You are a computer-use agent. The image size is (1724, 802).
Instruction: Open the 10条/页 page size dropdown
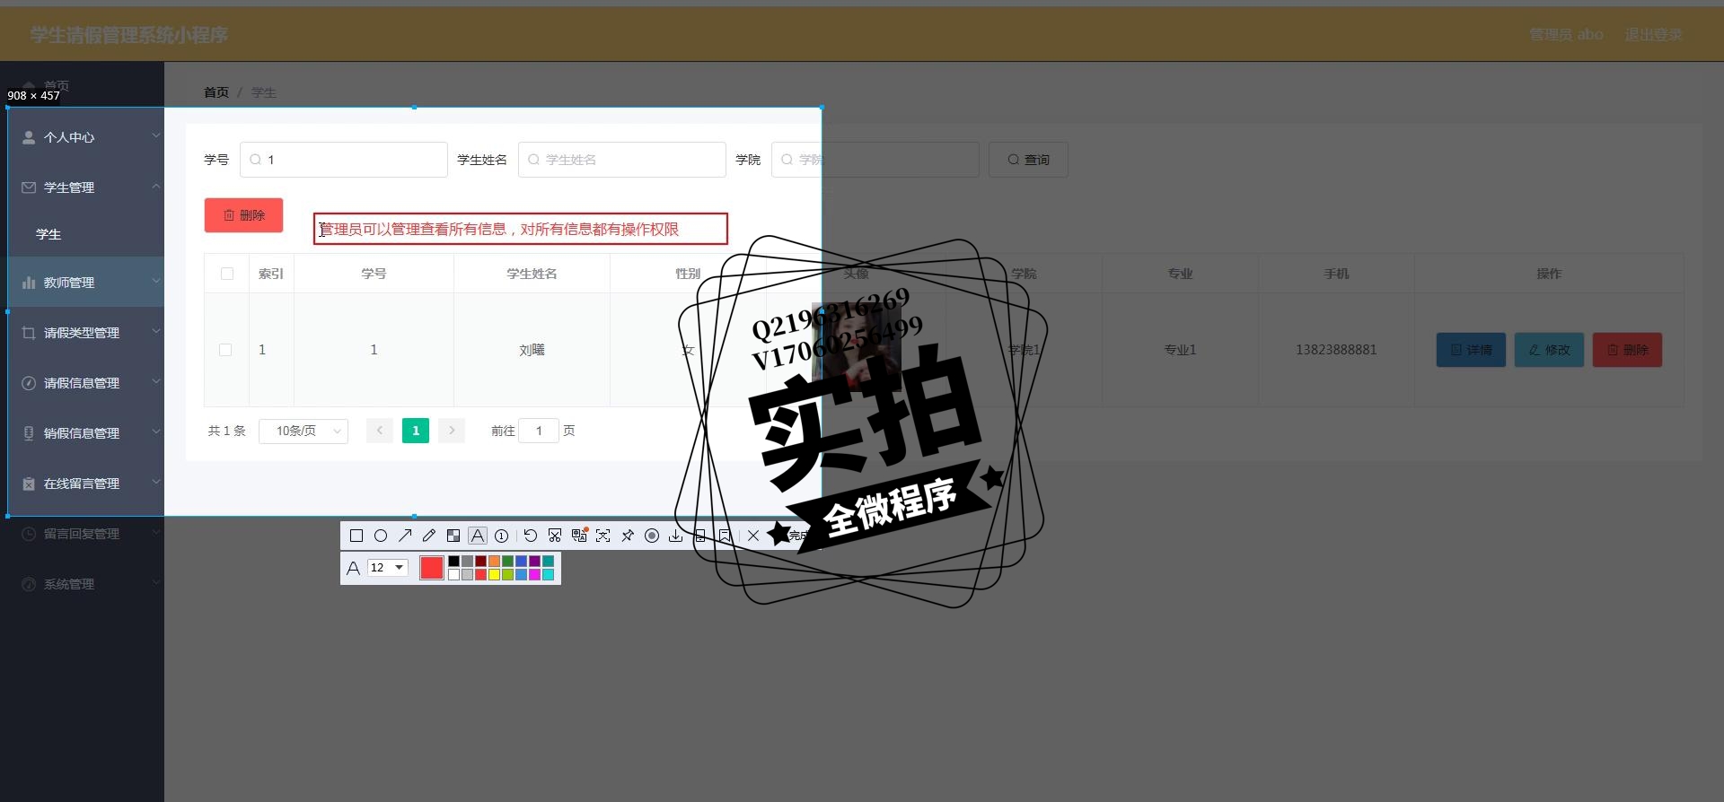(303, 432)
